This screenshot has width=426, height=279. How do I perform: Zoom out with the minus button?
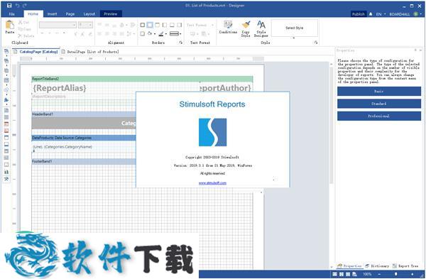[x=380, y=274]
